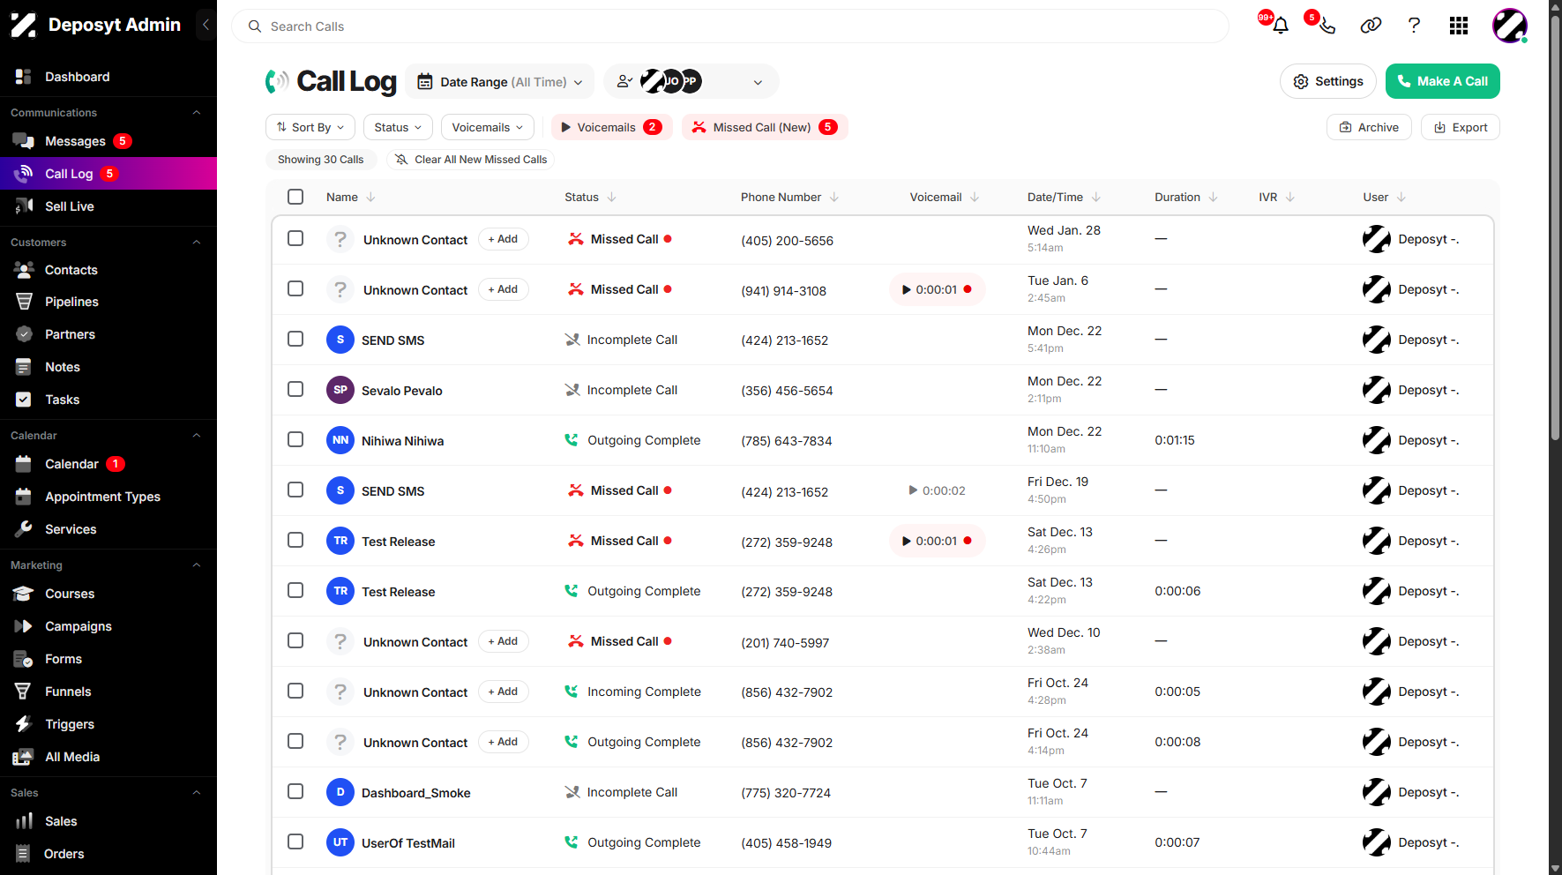Screen dimensions: 1562x875
Task: Collapse the sidebar with the arrow icon
Action: (206, 25)
